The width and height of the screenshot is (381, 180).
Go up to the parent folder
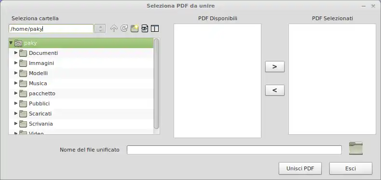pyautogui.click(x=114, y=28)
